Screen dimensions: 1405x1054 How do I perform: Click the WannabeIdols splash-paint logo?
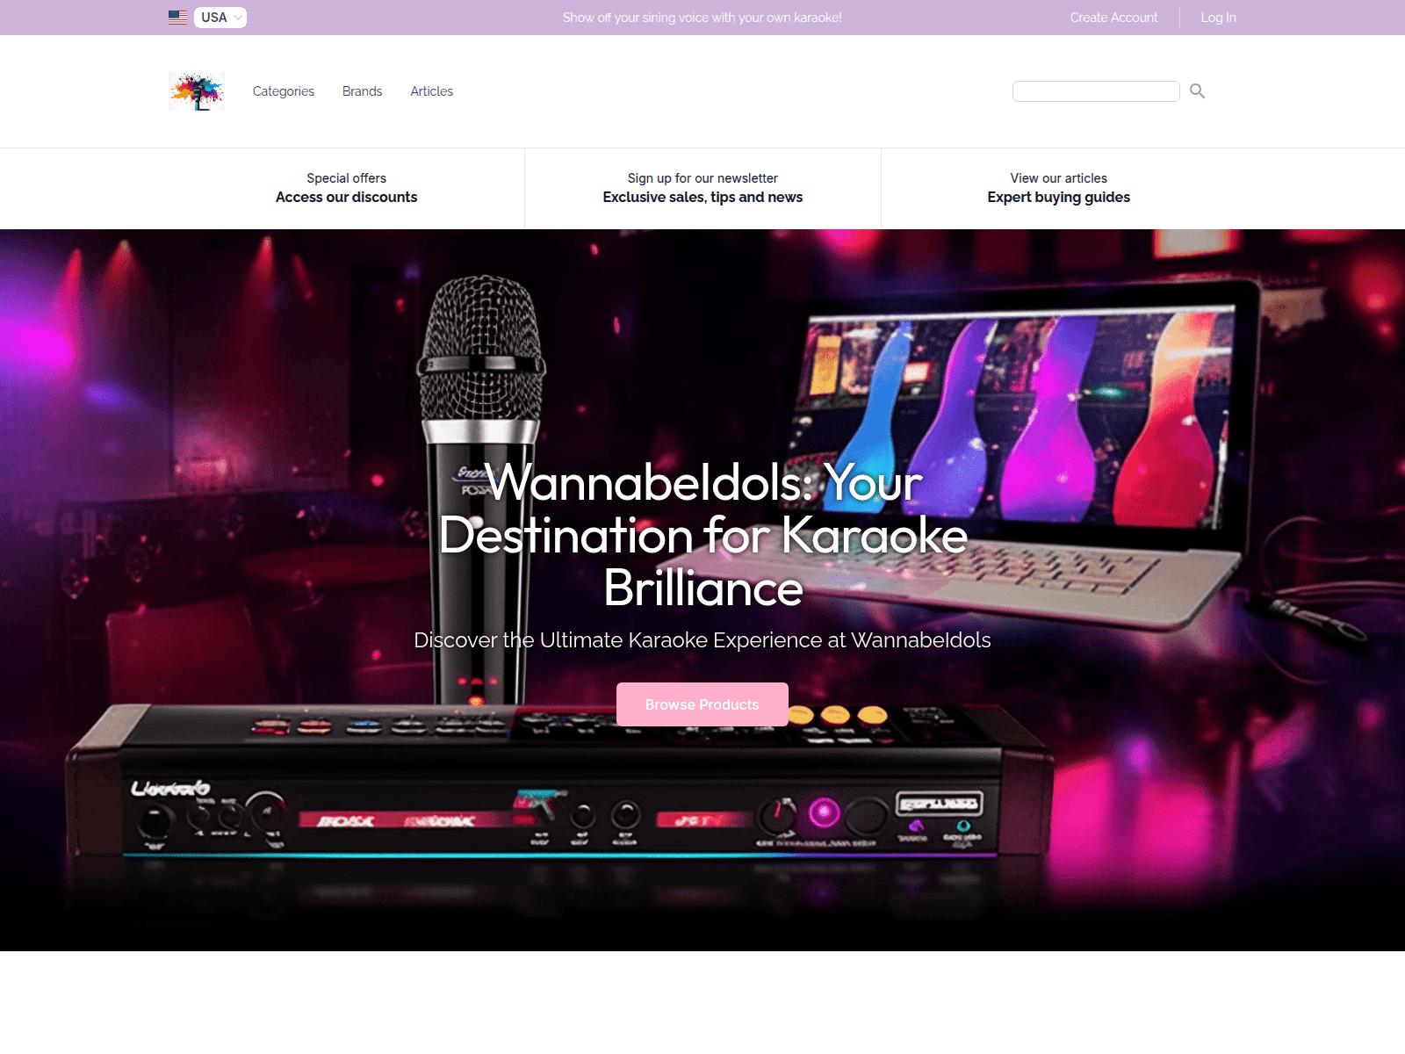coord(196,90)
